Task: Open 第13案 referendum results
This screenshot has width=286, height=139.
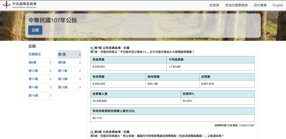Action: click(x=63, y=79)
